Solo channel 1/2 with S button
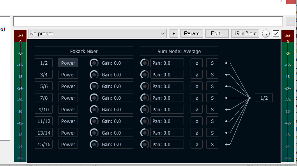This screenshot has width=297, height=166. (212, 63)
